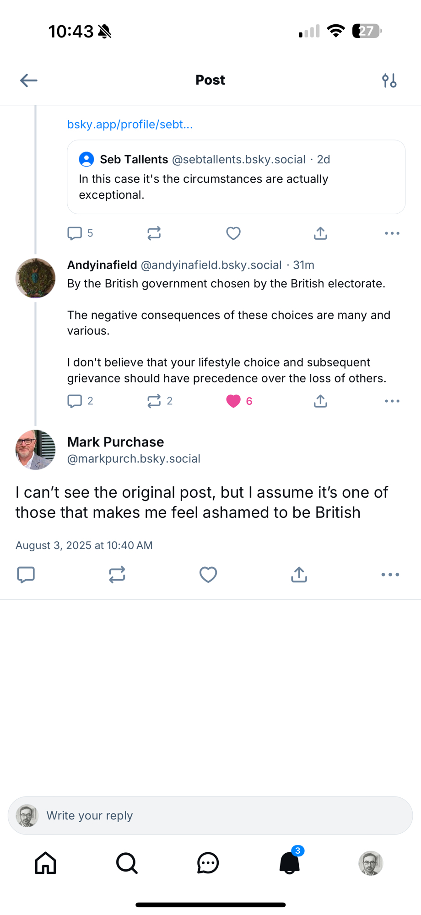Screen dimensions: 421x915
Task: Open more options for Mark Purchase's post
Action: 390,575
